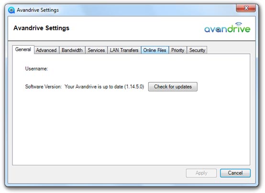Viewport: 265px width, 193px height.
Task: Go to the Services tab
Action: click(96, 50)
